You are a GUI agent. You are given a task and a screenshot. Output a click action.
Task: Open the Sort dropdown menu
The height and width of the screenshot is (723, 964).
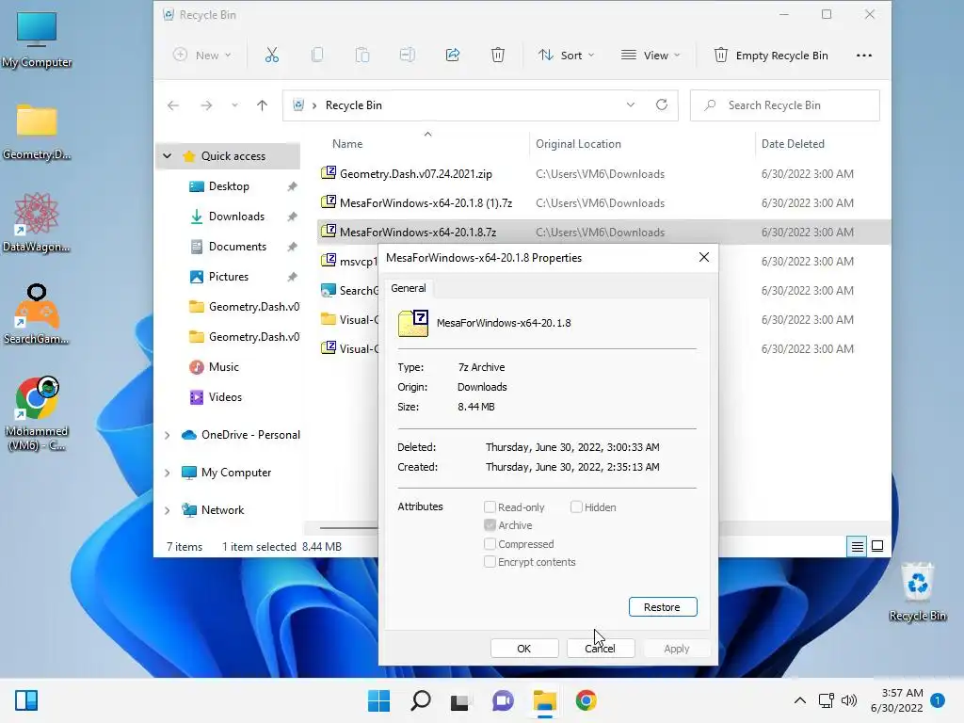pos(566,56)
